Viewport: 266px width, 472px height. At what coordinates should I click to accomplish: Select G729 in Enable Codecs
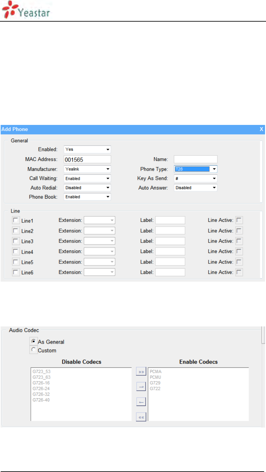point(155,383)
